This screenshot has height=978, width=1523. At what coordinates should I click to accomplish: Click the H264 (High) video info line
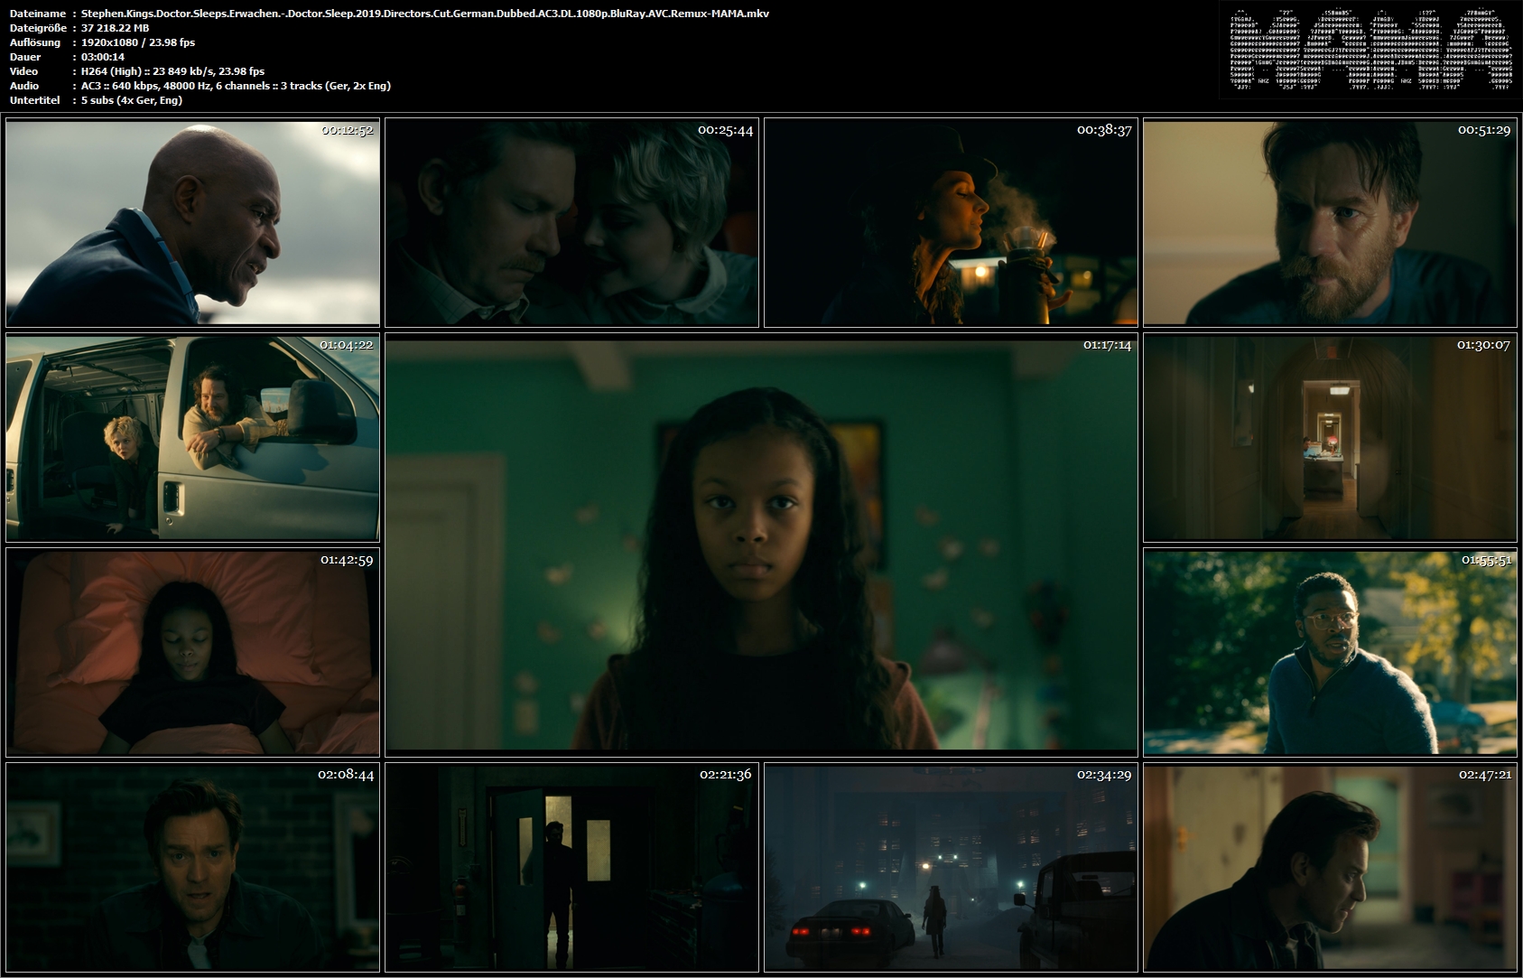(x=173, y=71)
